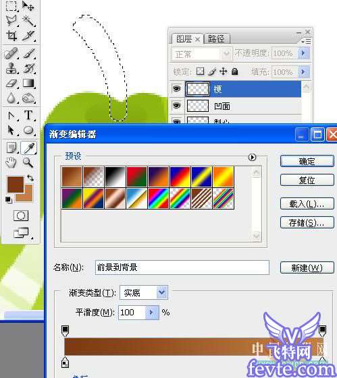
Task: Select the 梗 layer thumbnail
Action: (x=198, y=89)
